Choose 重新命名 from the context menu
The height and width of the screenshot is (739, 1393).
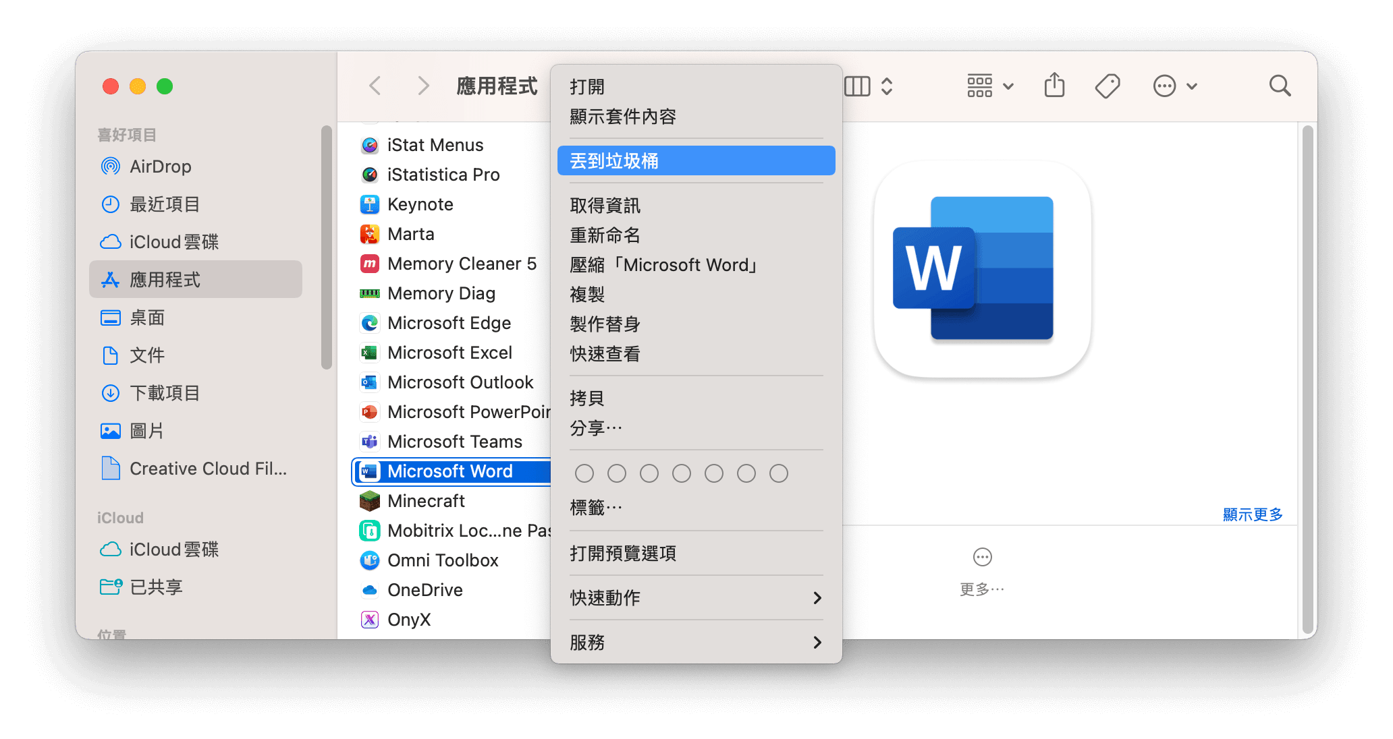tap(696, 235)
